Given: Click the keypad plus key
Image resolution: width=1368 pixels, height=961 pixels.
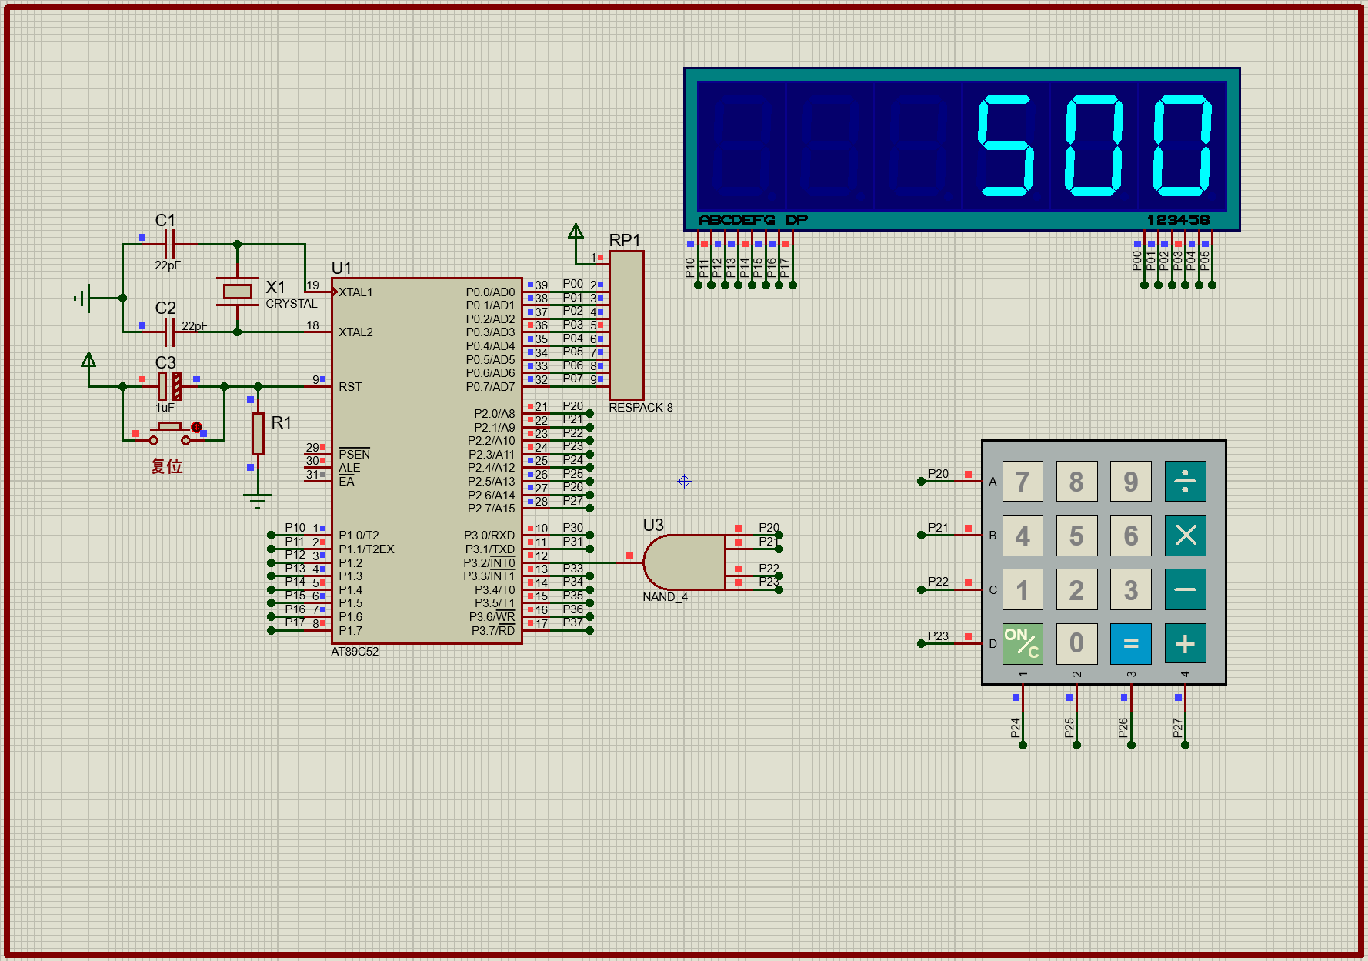Looking at the screenshot, I should pos(1185,643).
